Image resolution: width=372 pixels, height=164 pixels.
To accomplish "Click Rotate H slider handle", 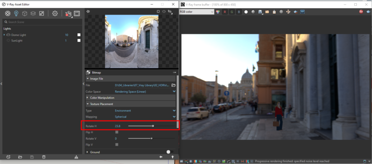I will [153, 126].
